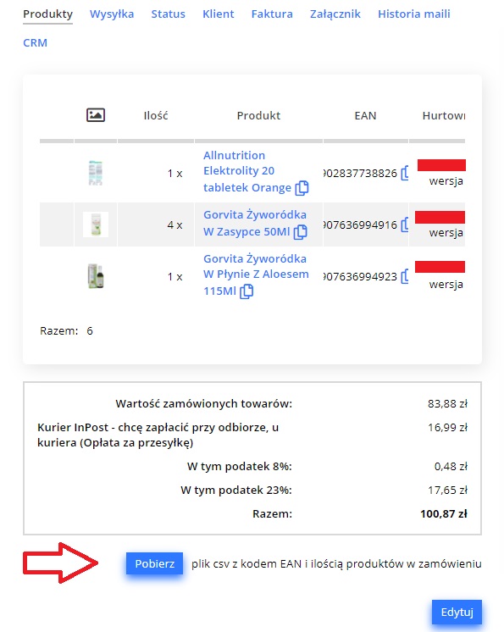Switch to the Wysyłka tab
This screenshot has width=504, height=632.
coord(112,14)
